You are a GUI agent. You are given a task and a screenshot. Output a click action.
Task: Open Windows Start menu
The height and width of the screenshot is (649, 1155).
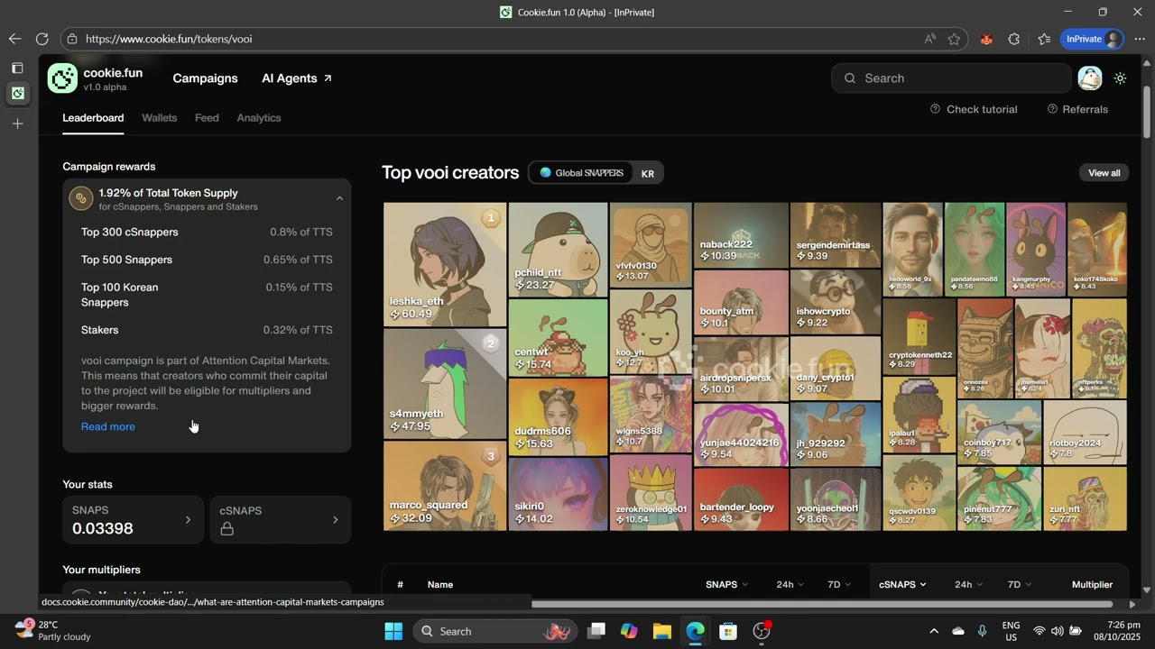click(393, 631)
